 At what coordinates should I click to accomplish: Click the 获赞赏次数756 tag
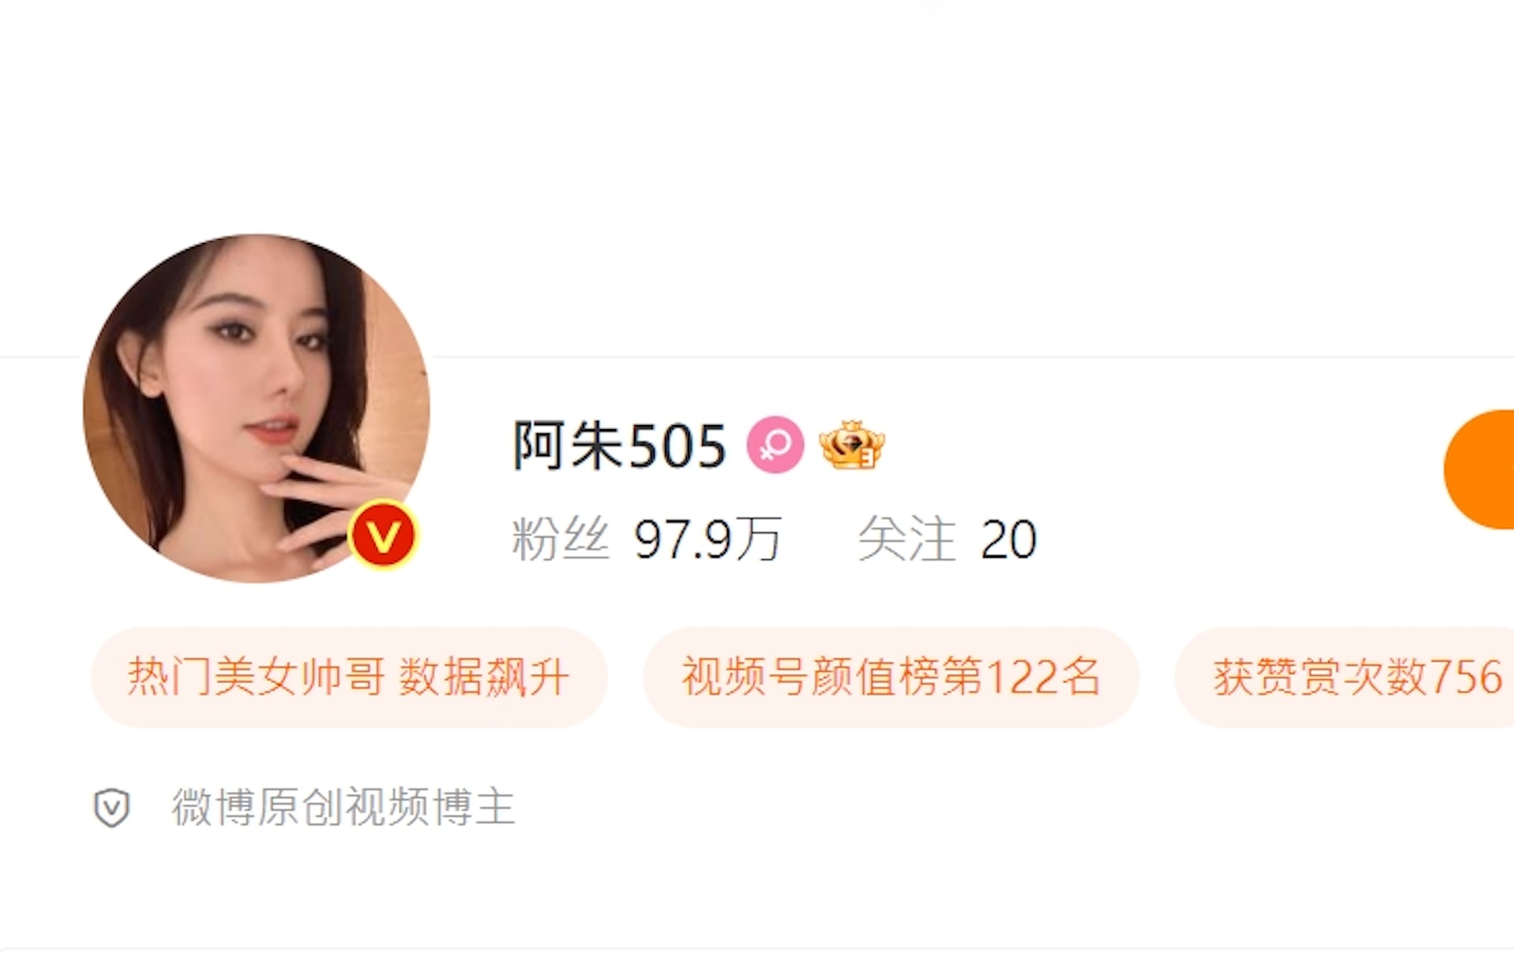pyautogui.click(x=1344, y=678)
